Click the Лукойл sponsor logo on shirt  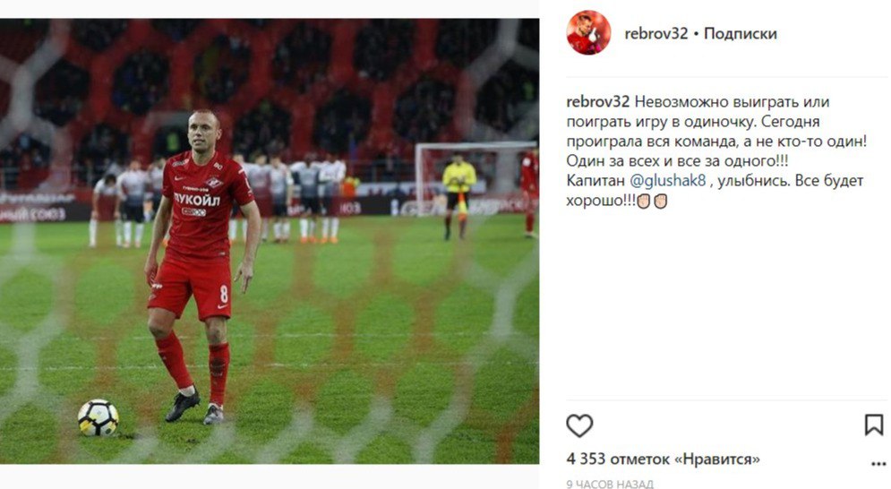(x=197, y=200)
